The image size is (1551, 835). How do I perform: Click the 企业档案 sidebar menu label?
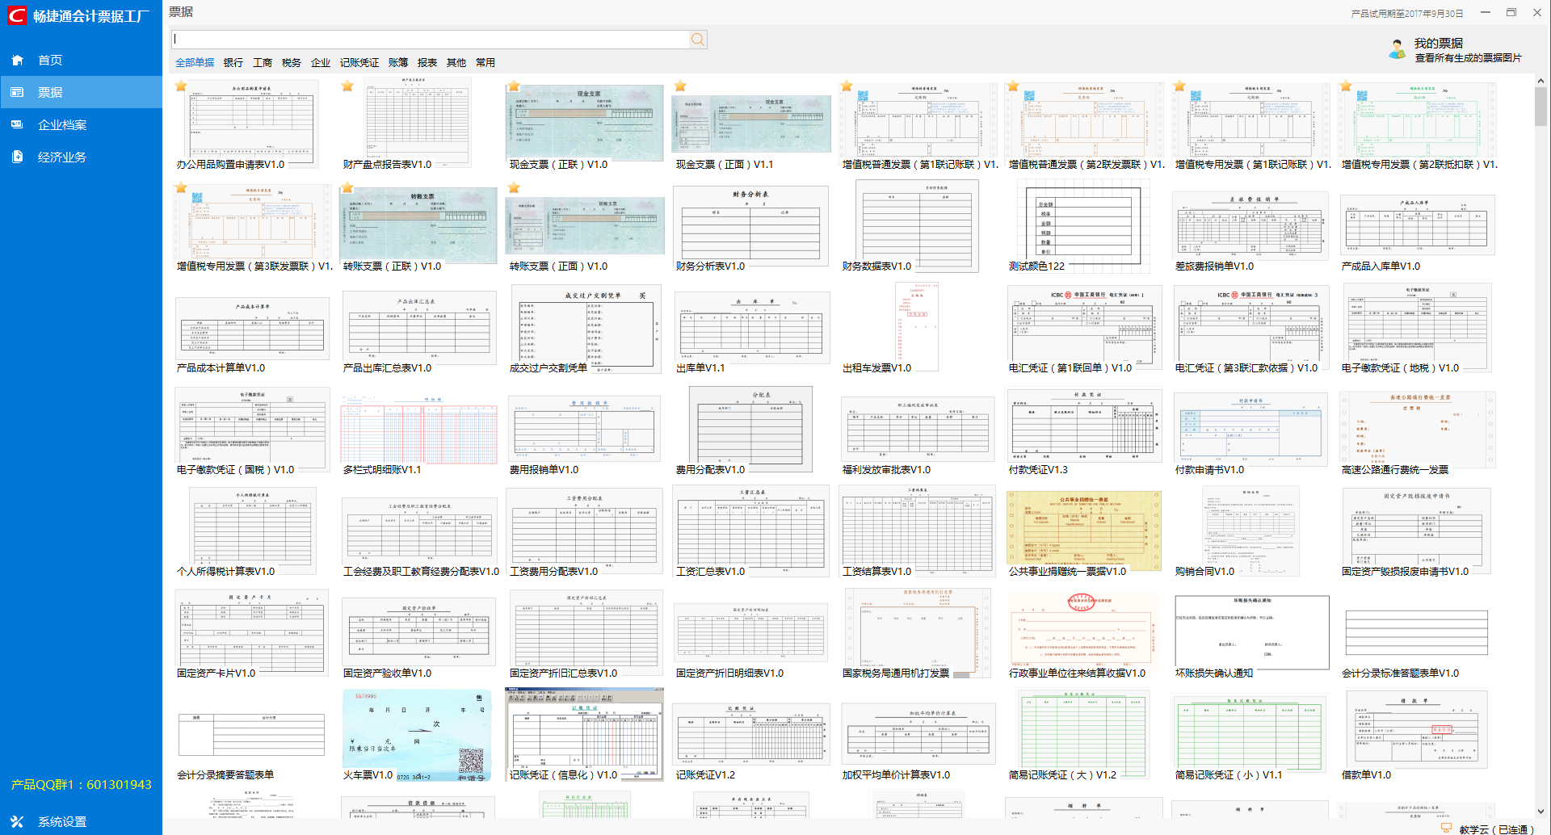tap(62, 124)
